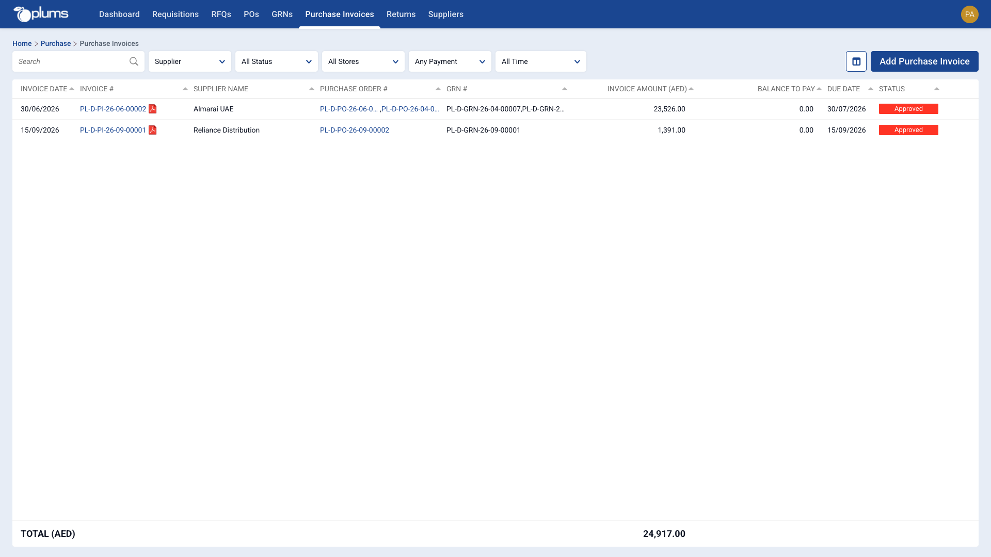Viewport: 991px width, 557px height.
Task: Click Purchase Invoices breadcrumb text
Action: point(109,43)
